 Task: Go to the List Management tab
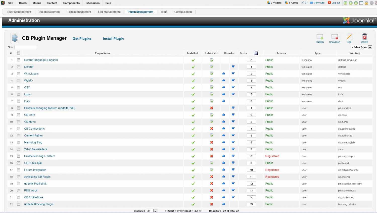point(109,12)
